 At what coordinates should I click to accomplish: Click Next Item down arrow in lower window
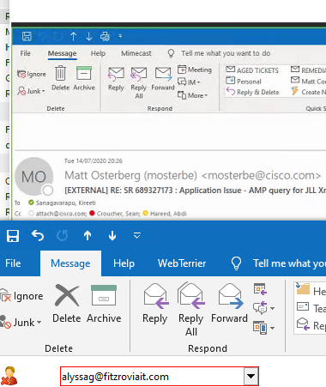click(x=112, y=236)
